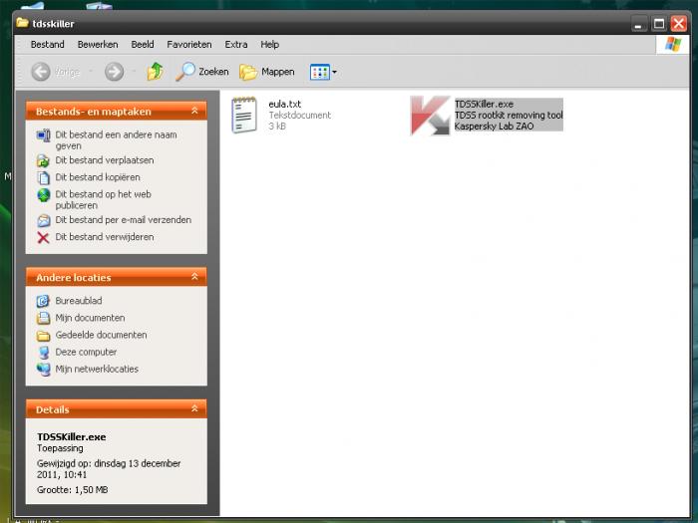This screenshot has height=523, width=698.
Task: Select the eula.txt file name
Action: pyautogui.click(x=284, y=104)
